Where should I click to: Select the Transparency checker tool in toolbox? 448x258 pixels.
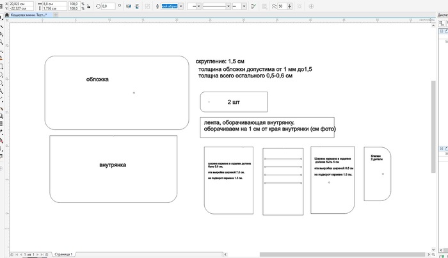coord(1,124)
